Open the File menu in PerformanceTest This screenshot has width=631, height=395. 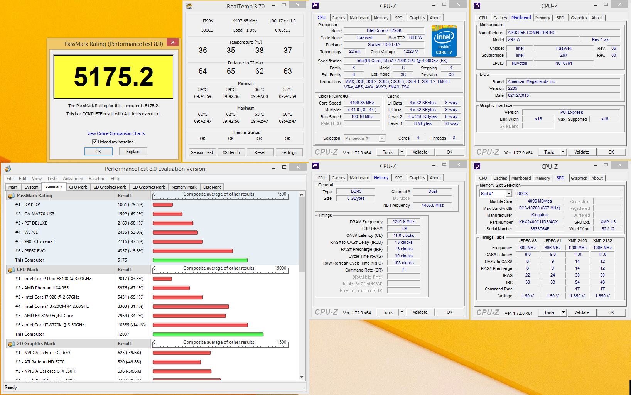(x=10, y=179)
